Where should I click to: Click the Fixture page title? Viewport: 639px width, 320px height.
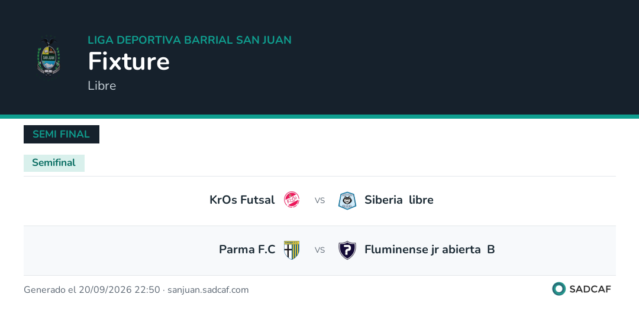129,61
